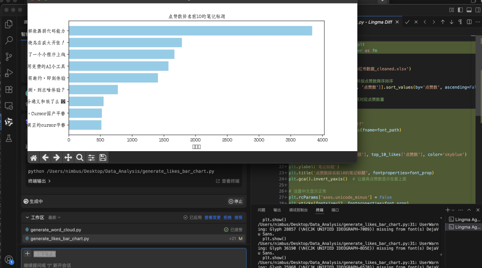
Task: Click the matplotlib Home reset view icon
Action: 33,157
